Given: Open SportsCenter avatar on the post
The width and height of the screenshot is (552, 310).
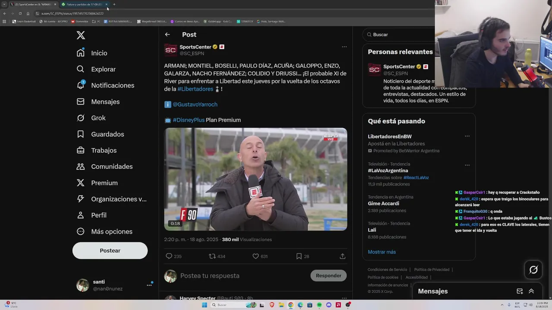Looking at the screenshot, I should pos(171,50).
